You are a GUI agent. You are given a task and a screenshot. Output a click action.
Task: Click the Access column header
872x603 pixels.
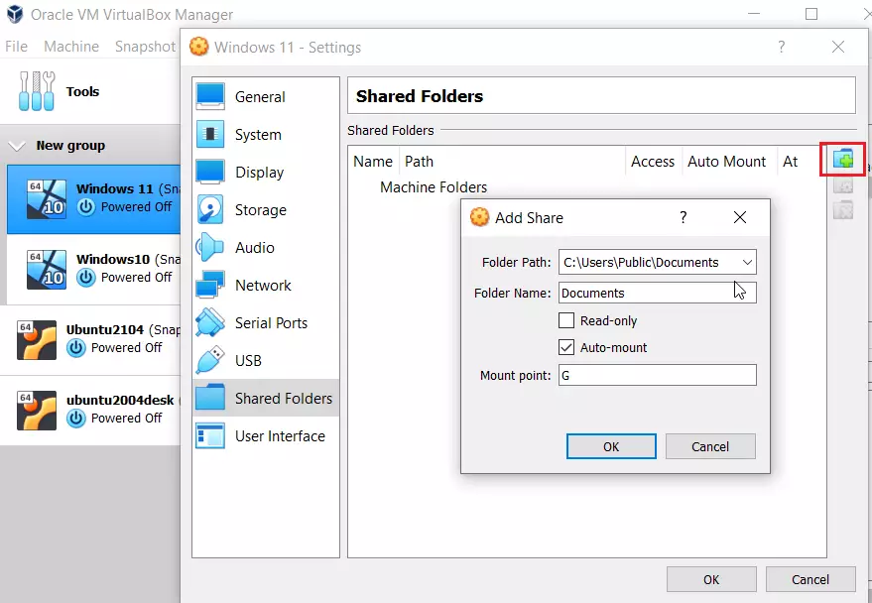(653, 162)
